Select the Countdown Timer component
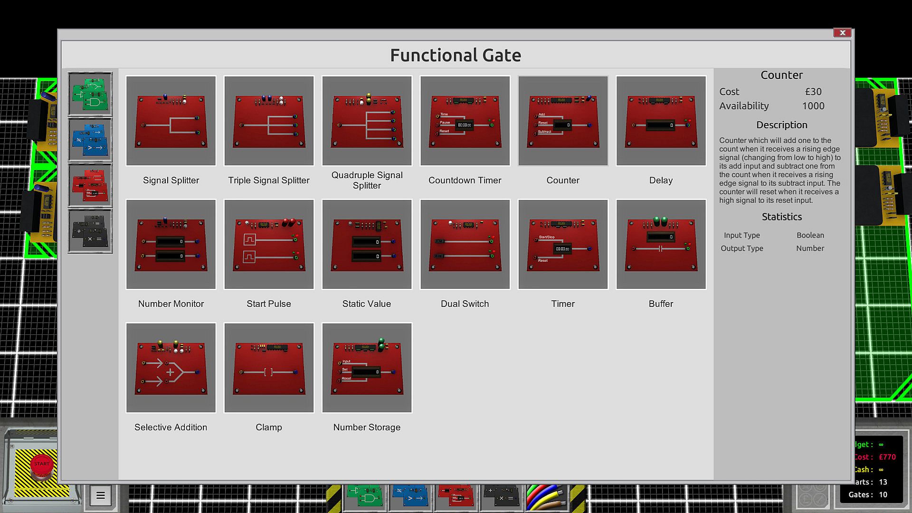 tap(465, 121)
